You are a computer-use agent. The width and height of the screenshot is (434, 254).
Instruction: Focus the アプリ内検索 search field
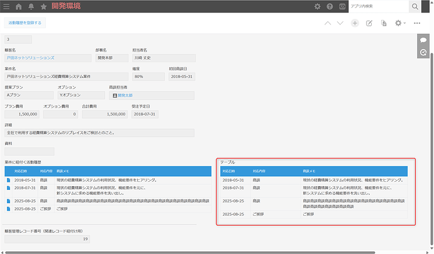point(379,6)
